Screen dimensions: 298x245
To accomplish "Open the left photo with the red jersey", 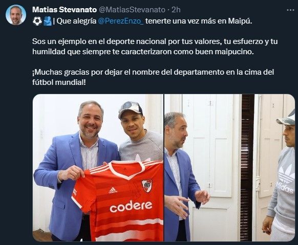I will [x=98, y=168].
